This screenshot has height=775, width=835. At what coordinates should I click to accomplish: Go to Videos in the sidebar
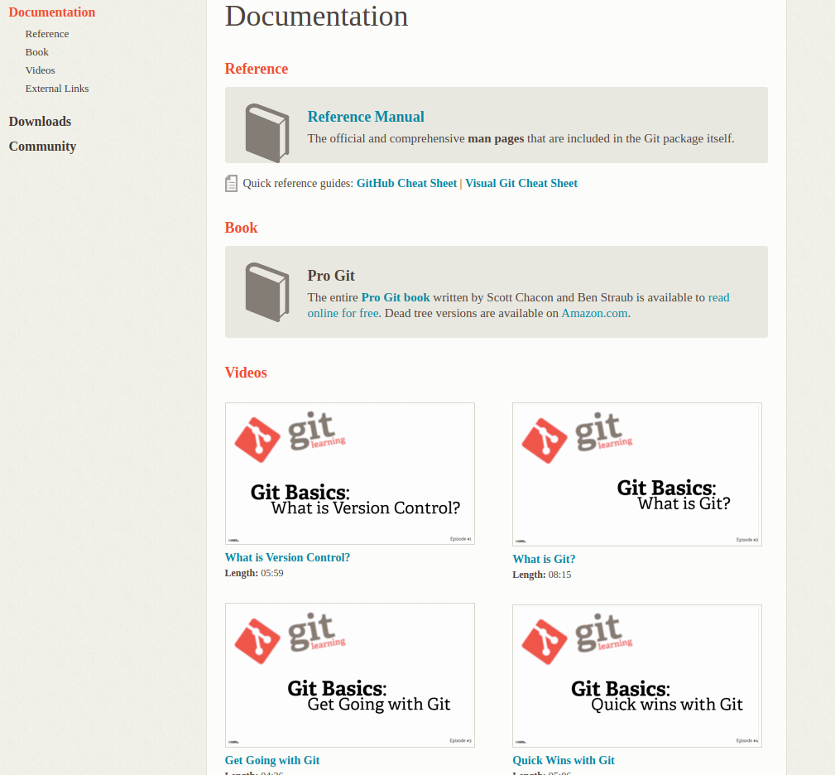click(x=40, y=70)
